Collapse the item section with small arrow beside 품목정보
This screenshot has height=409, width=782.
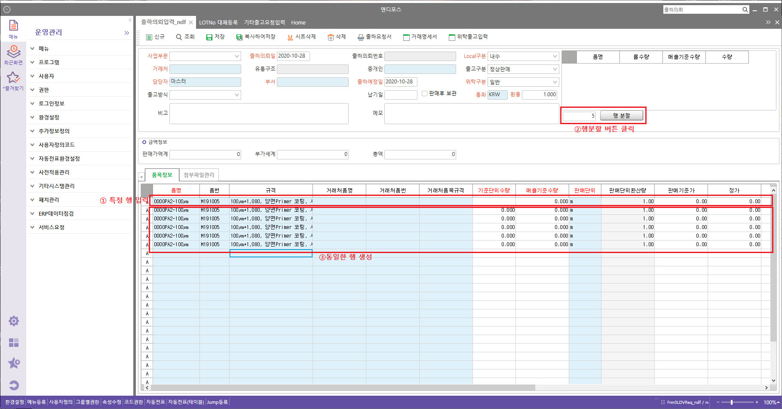(x=141, y=177)
